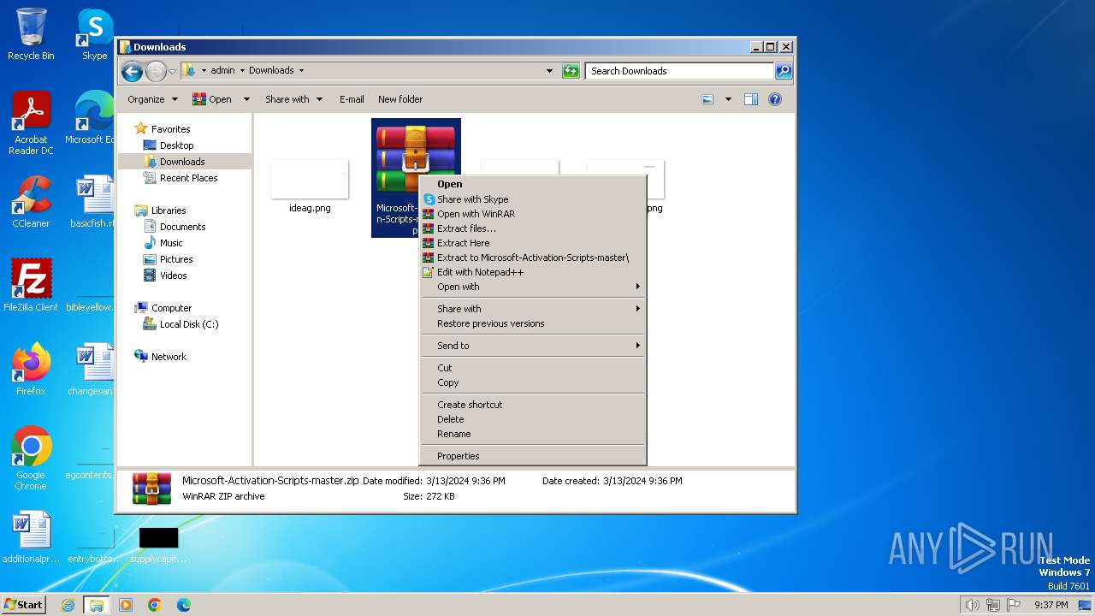
Task: Click admin in the address breadcrumb
Action: tap(222, 71)
